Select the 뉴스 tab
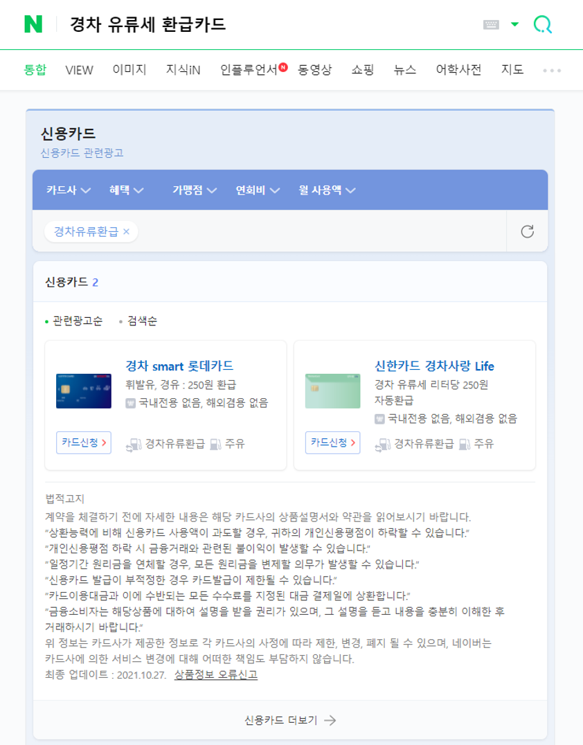 point(405,70)
